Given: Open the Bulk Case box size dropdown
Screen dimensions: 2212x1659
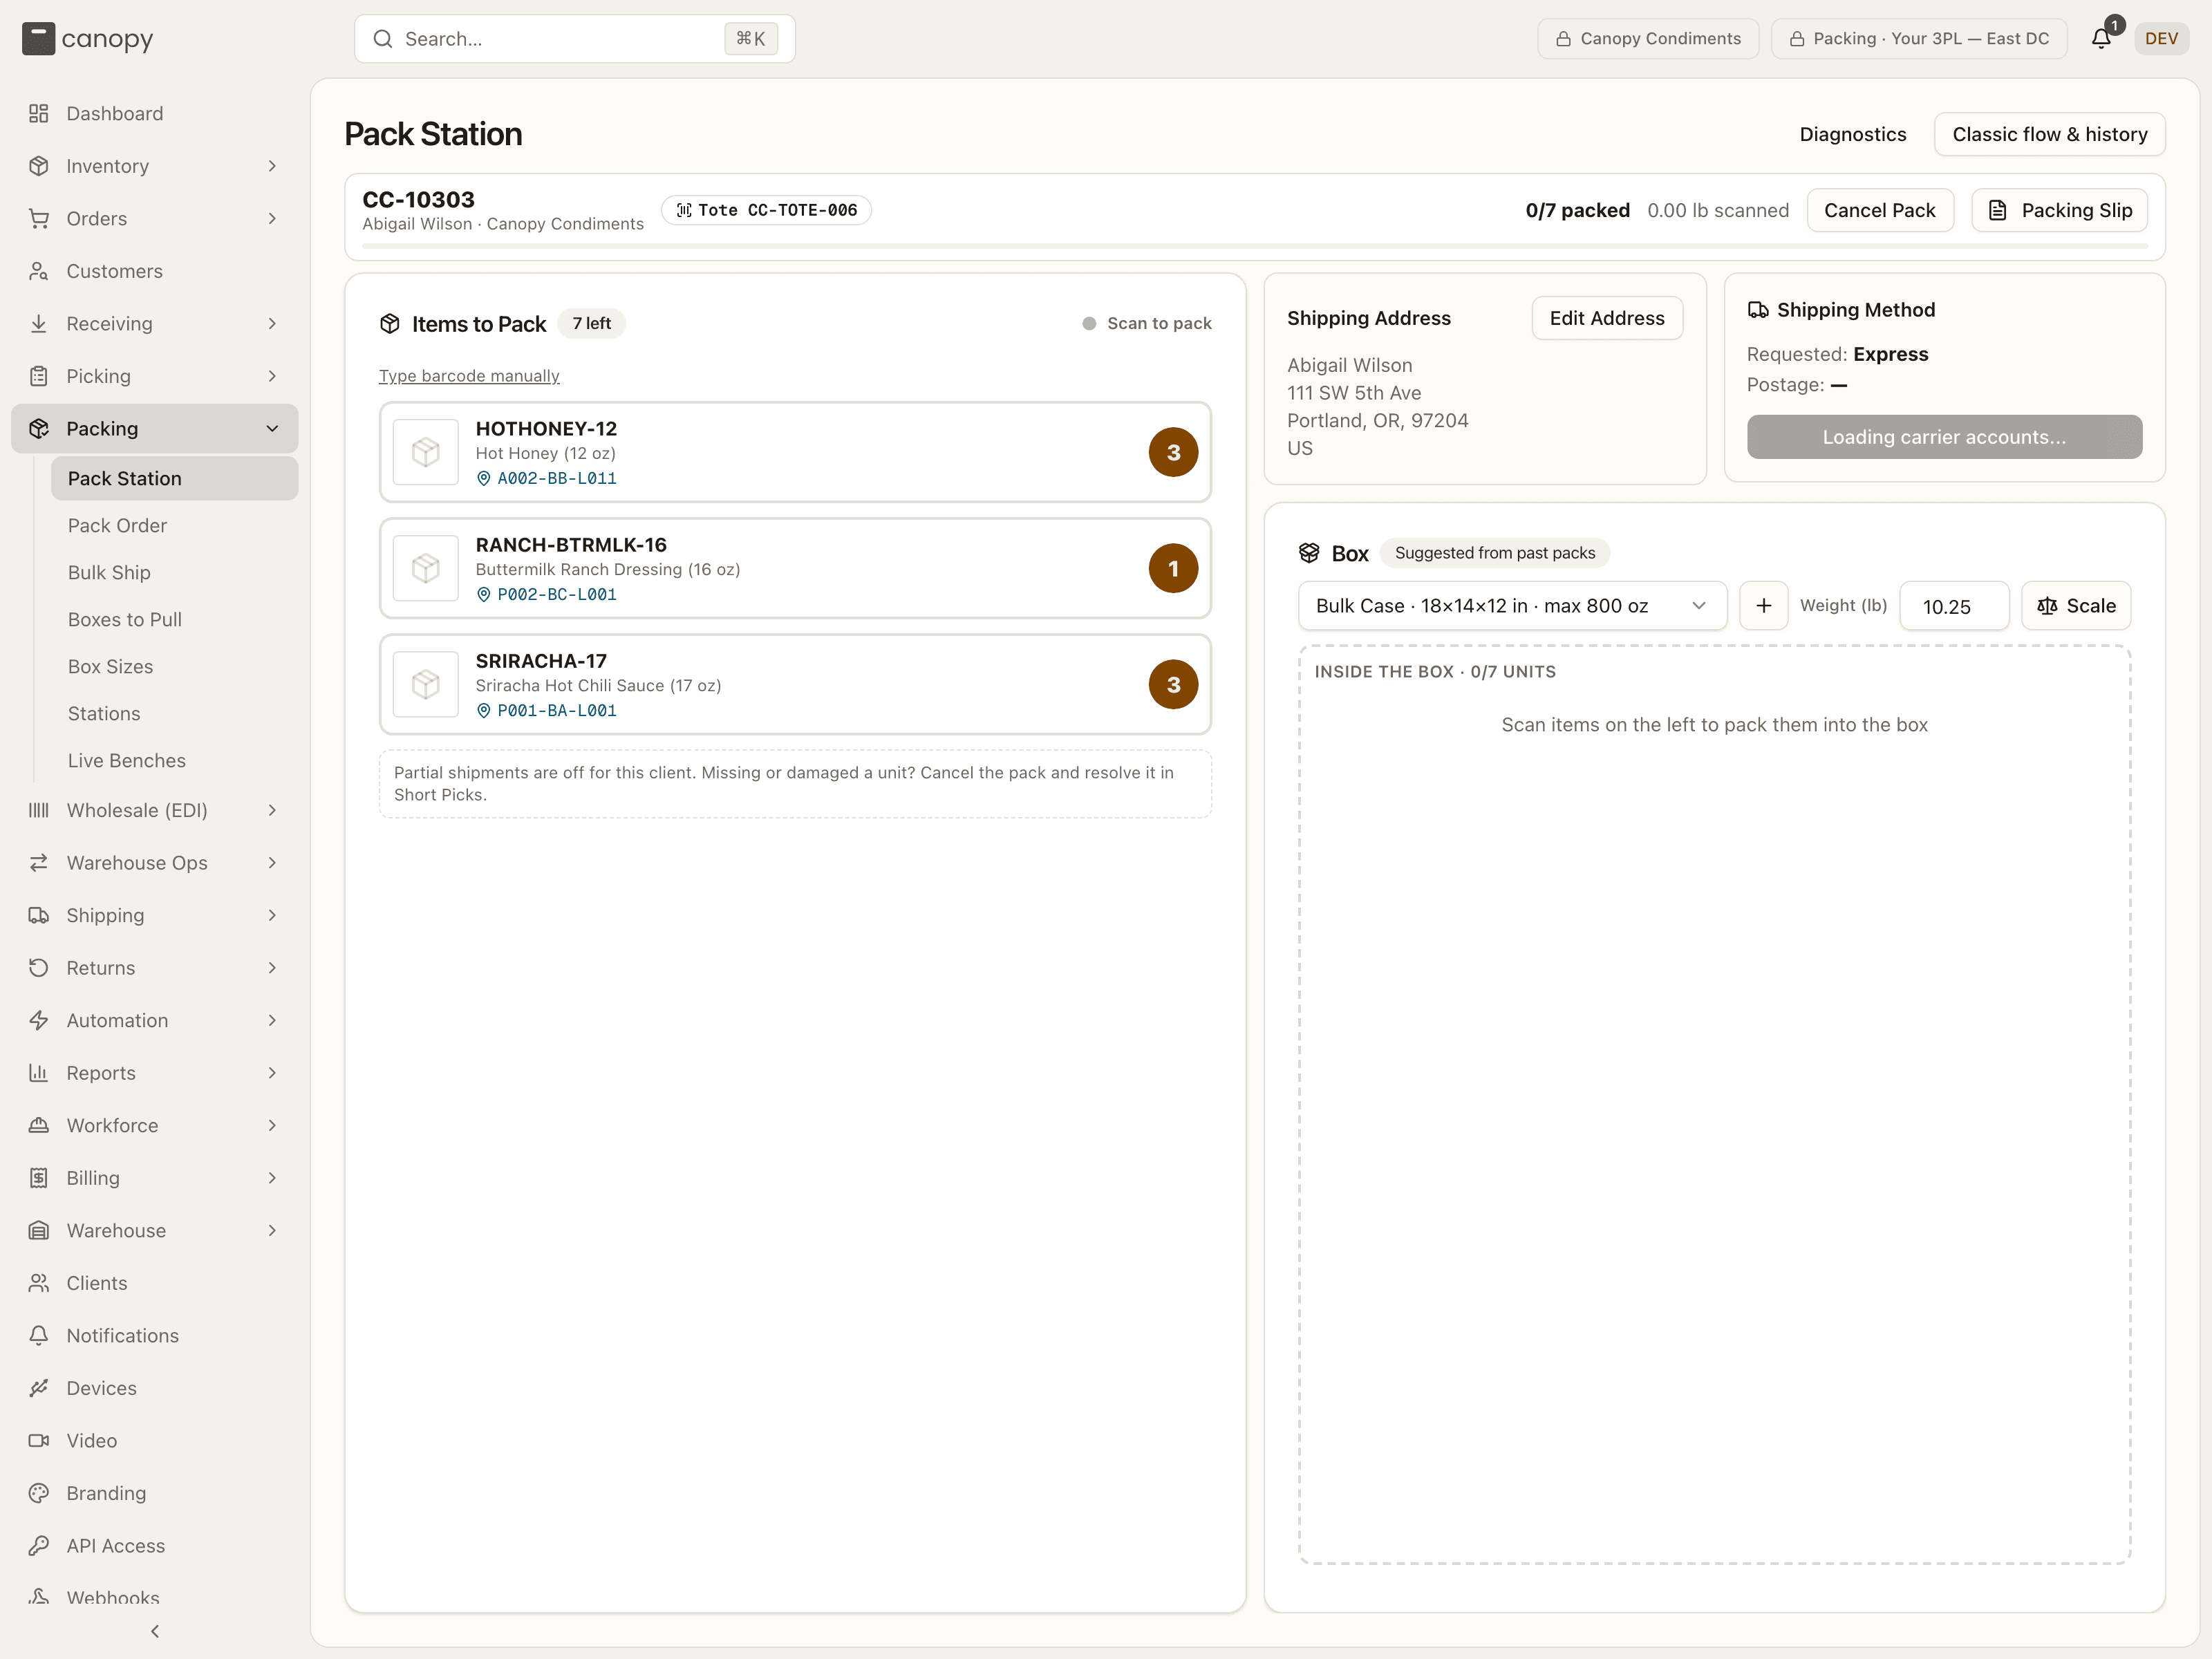Looking at the screenshot, I should click(1512, 606).
